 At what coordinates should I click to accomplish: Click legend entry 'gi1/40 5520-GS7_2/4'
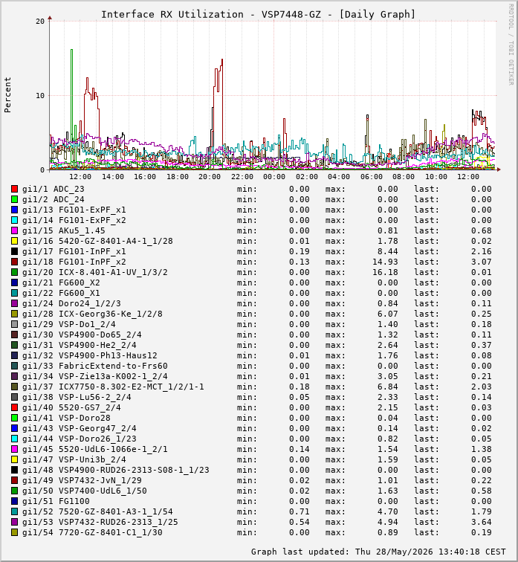[71, 407]
